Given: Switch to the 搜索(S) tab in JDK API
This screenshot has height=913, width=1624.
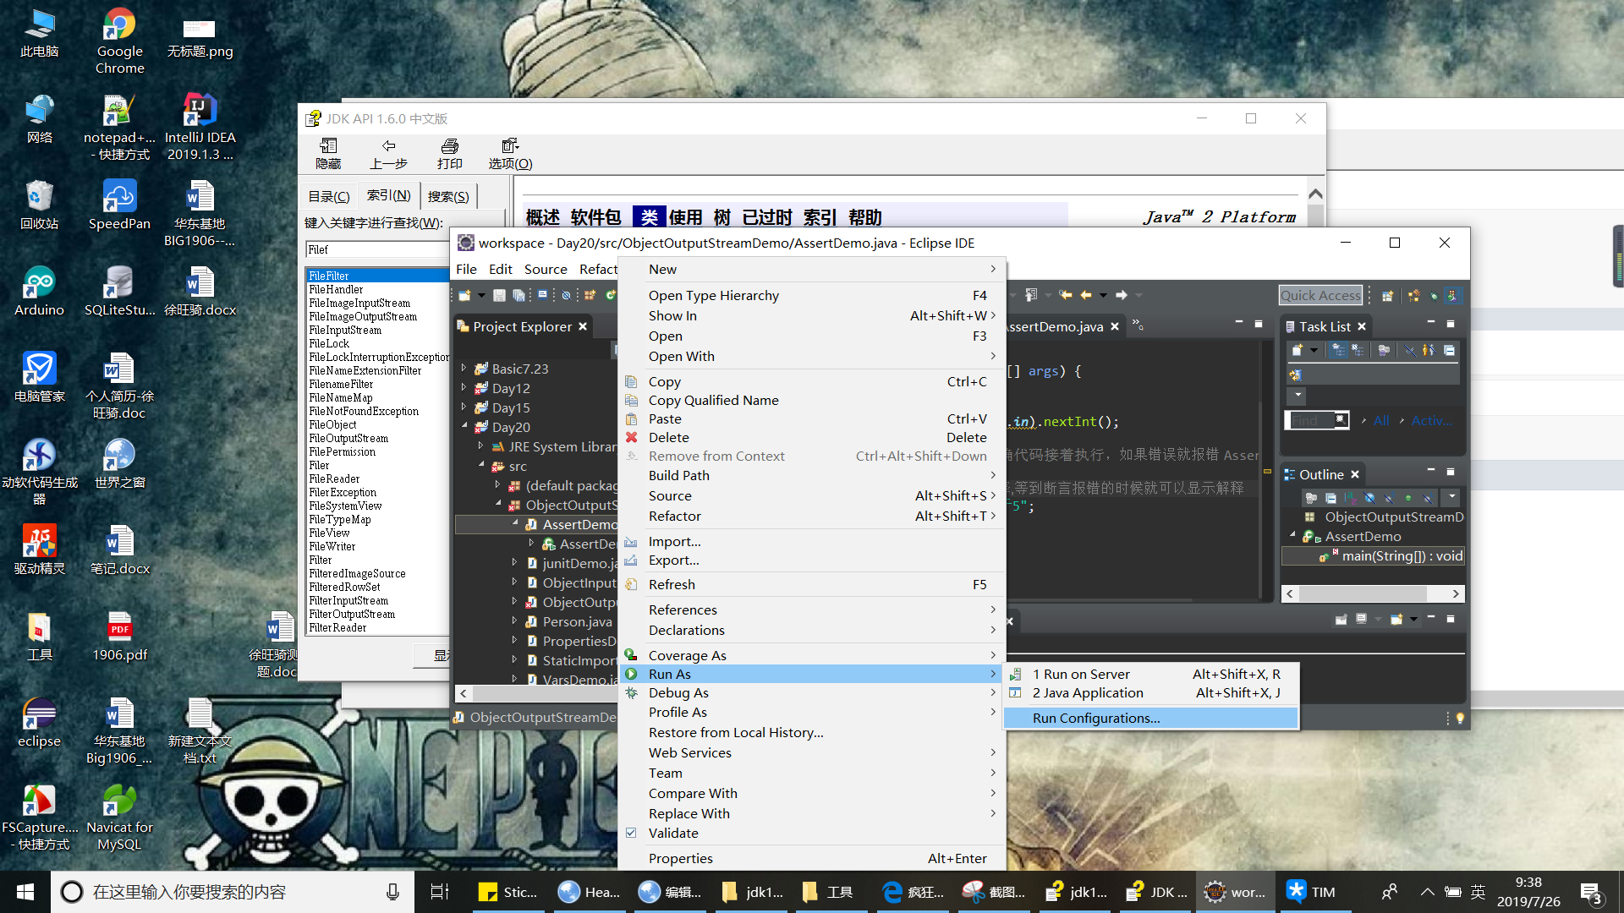Looking at the screenshot, I should coord(448,196).
